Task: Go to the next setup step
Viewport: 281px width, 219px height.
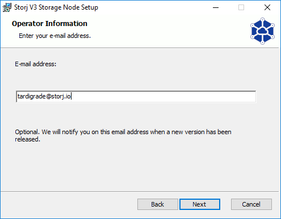Action: (200, 204)
